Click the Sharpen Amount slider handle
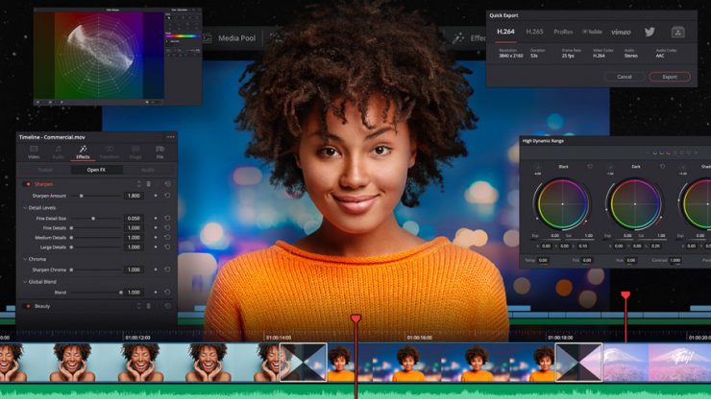Viewport: 711px width, 399px height. click(x=81, y=196)
